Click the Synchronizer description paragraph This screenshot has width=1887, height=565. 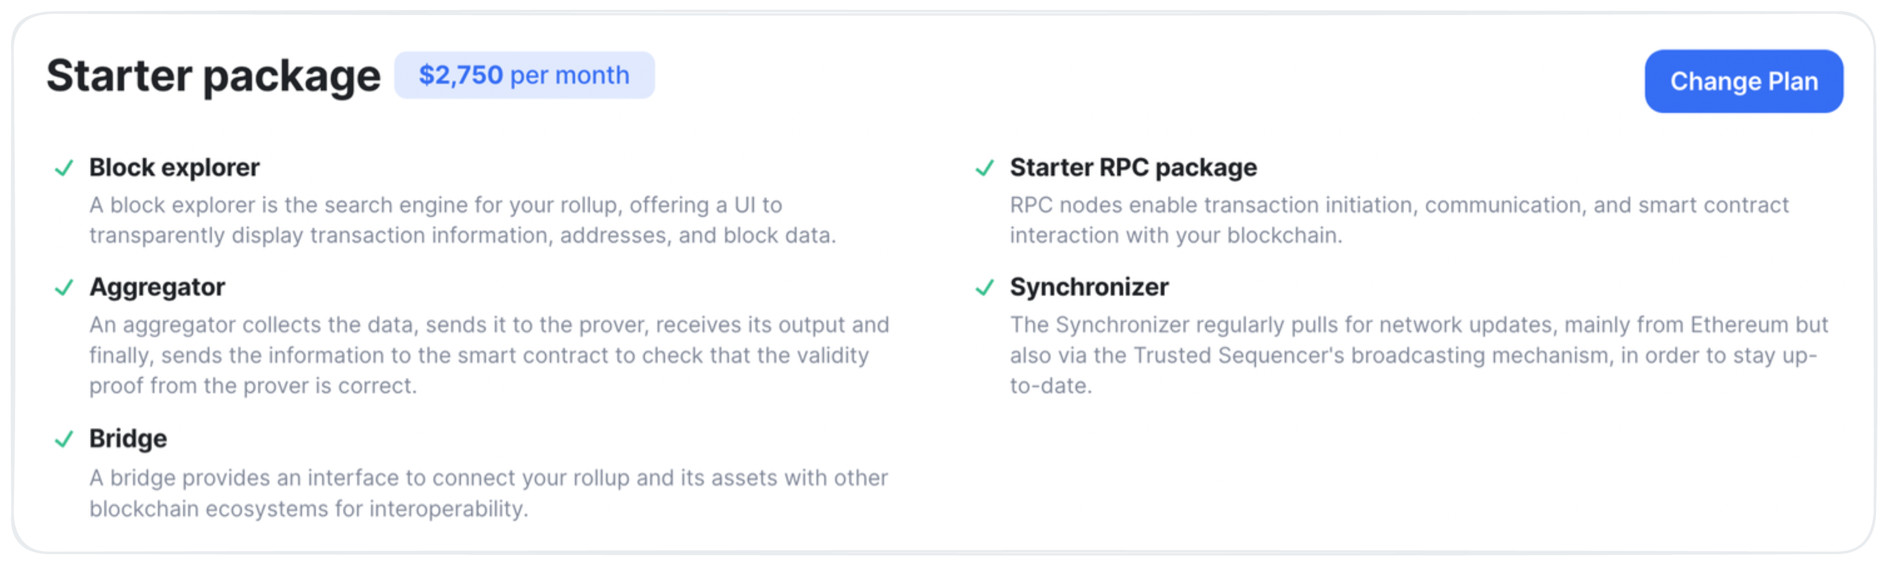click(x=1419, y=356)
